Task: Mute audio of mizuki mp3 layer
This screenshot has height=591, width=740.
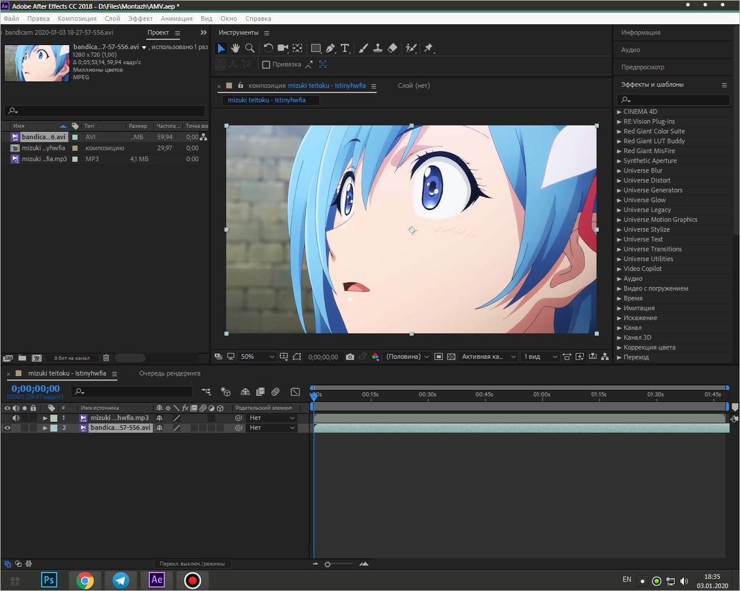Action: (16, 418)
